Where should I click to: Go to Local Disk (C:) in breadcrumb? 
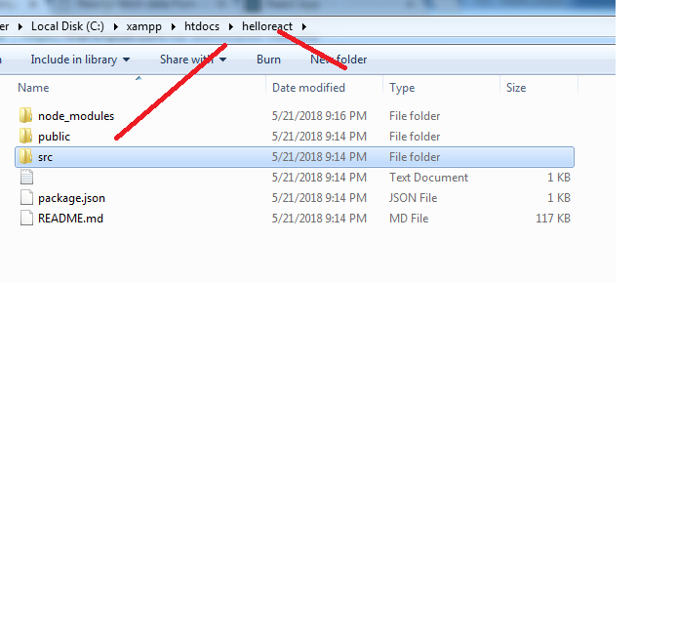[x=67, y=26]
